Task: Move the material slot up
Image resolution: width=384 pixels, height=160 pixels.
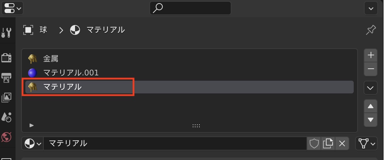Action: [370, 106]
